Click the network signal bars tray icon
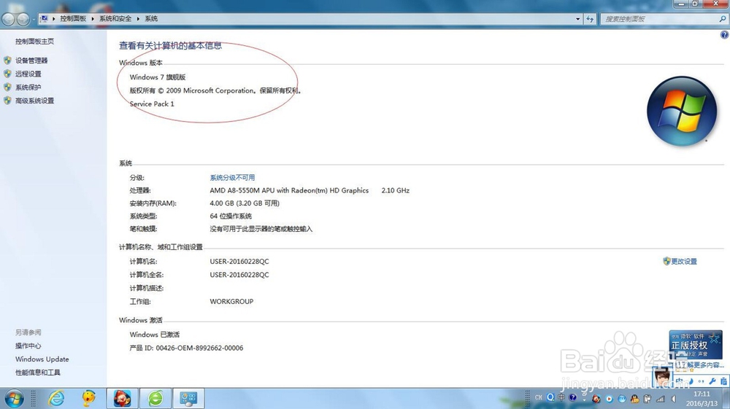 tap(661, 399)
